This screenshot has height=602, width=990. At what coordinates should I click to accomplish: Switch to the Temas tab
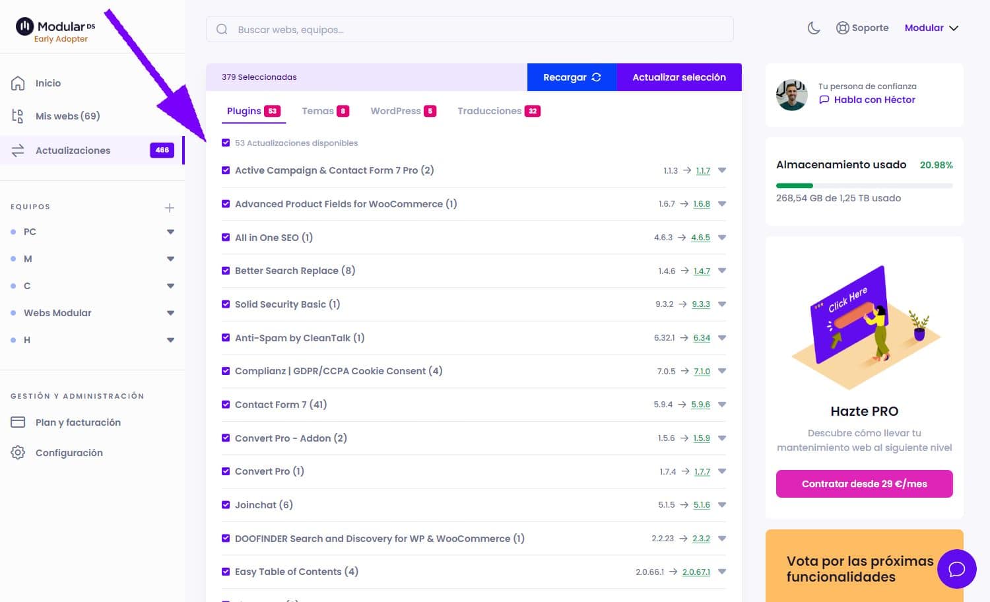pos(325,111)
